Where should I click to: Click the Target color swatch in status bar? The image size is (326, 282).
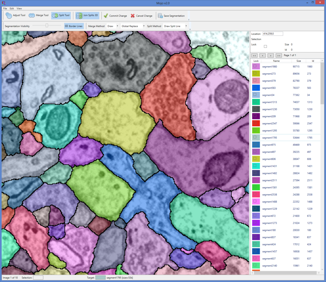(x=100, y=278)
